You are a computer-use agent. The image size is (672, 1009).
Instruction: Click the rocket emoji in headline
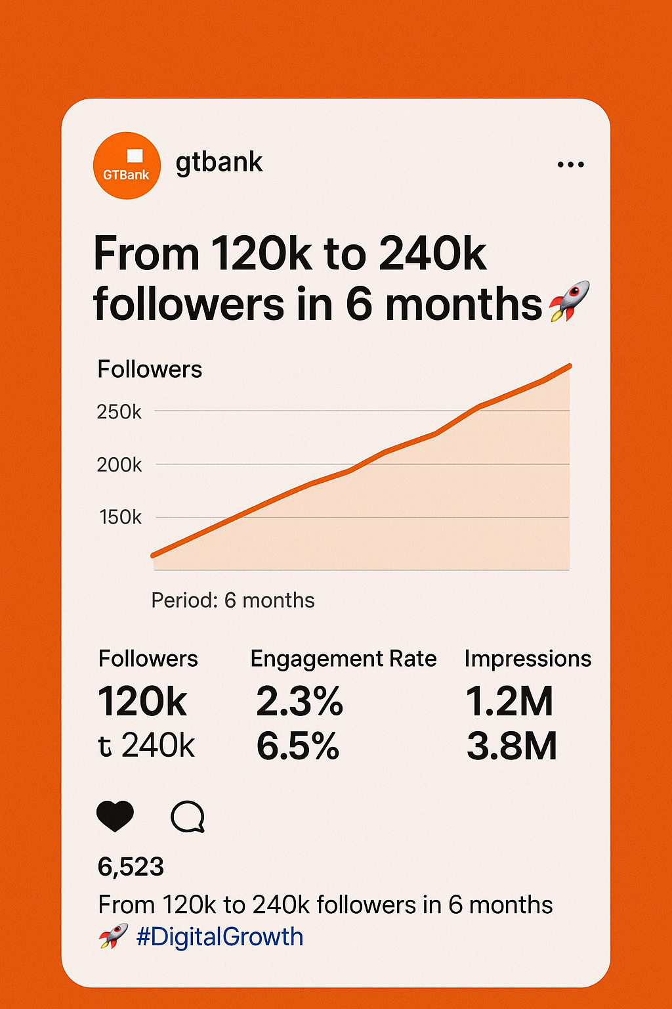[x=569, y=302]
